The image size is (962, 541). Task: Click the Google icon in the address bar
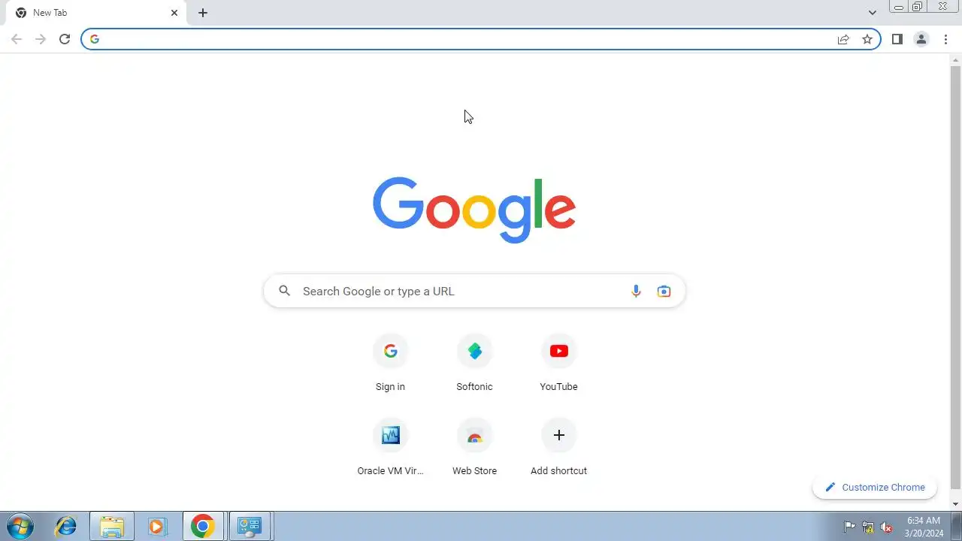tap(95, 39)
